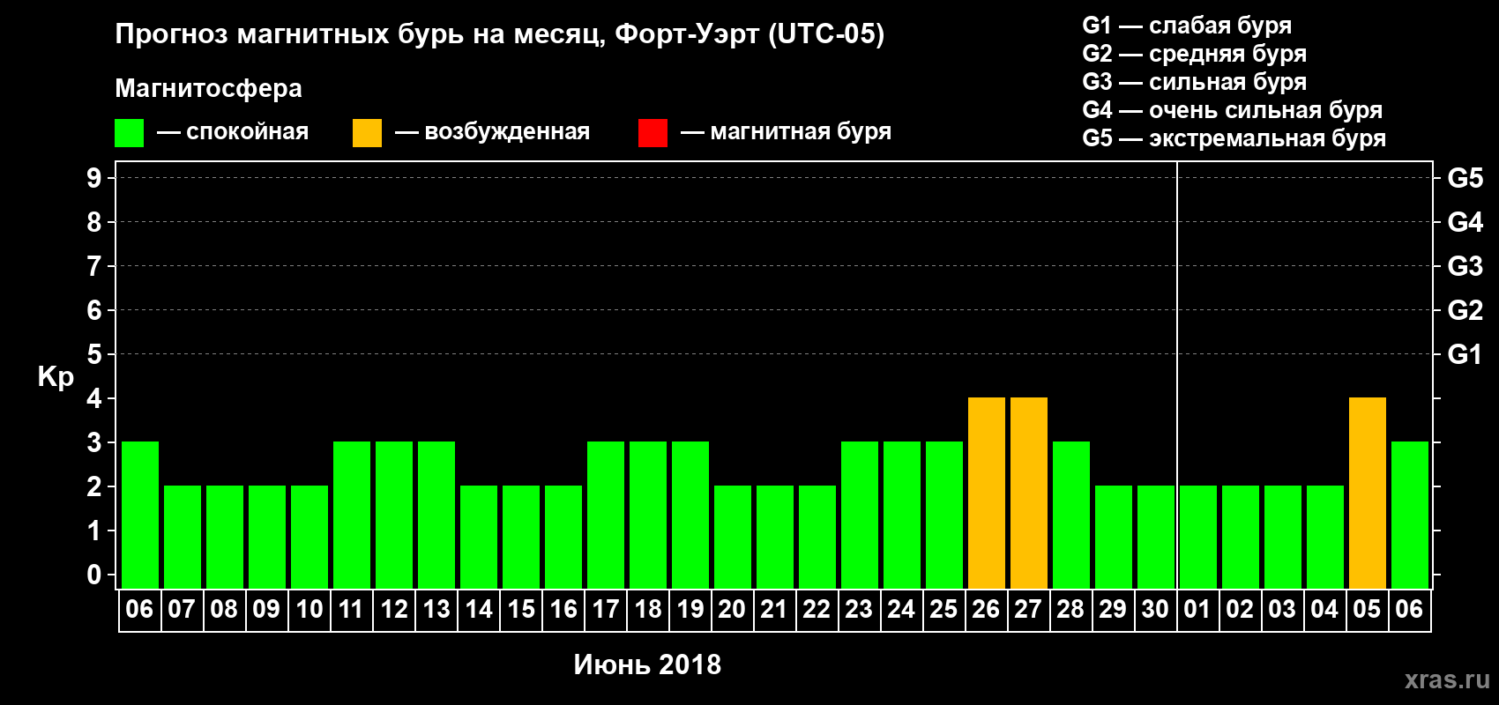The height and width of the screenshot is (705, 1499).
Task: Click date label 12 on axis
Action: [x=393, y=610]
